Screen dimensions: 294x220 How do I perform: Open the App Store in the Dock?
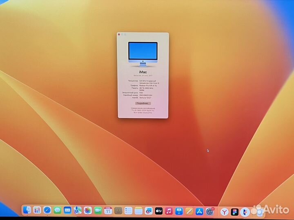tap(199, 211)
